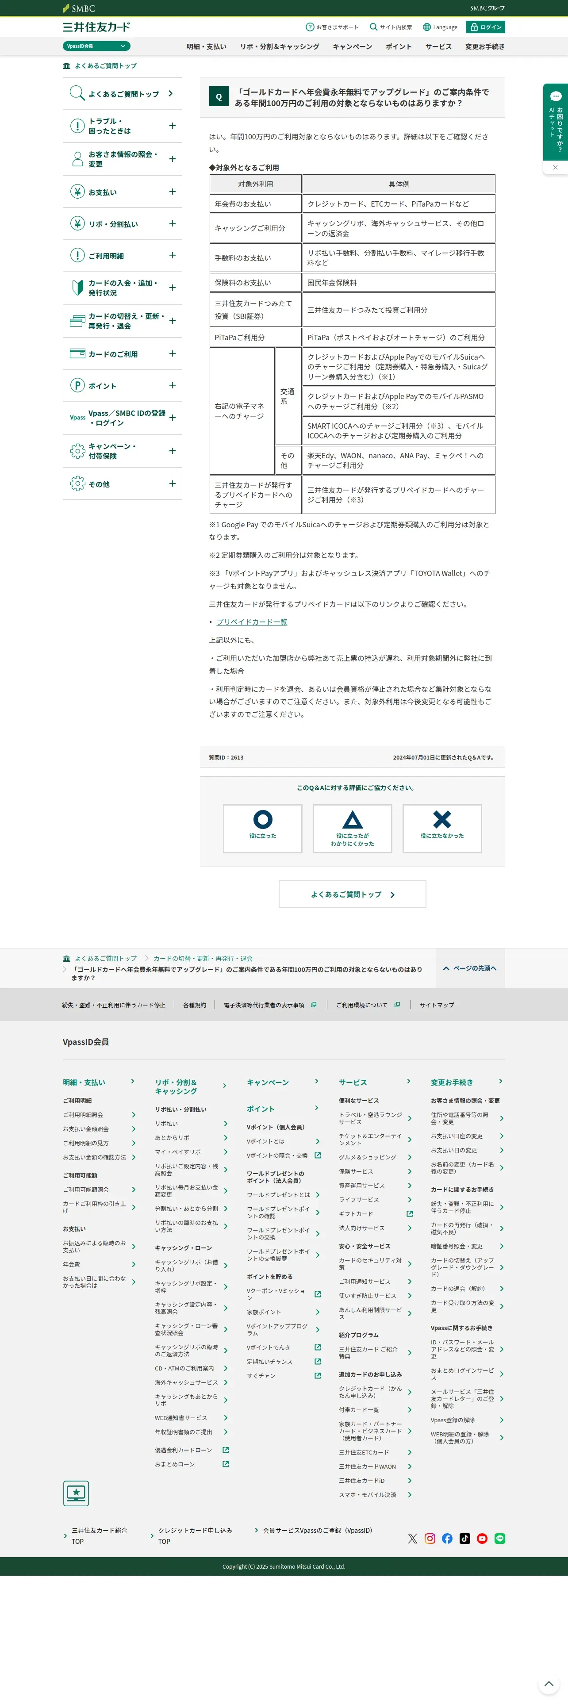The width and height of the screenshot is (568, 1704).
Task: Click the monitor star icon in footer
Action: (x=76, y=1493)
